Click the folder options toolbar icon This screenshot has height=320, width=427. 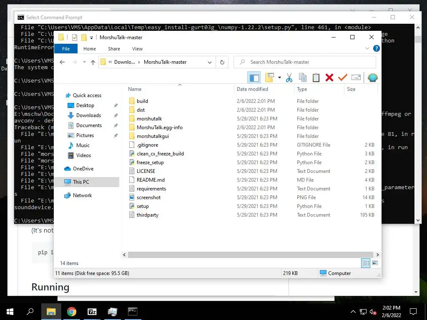coord(269,77)
